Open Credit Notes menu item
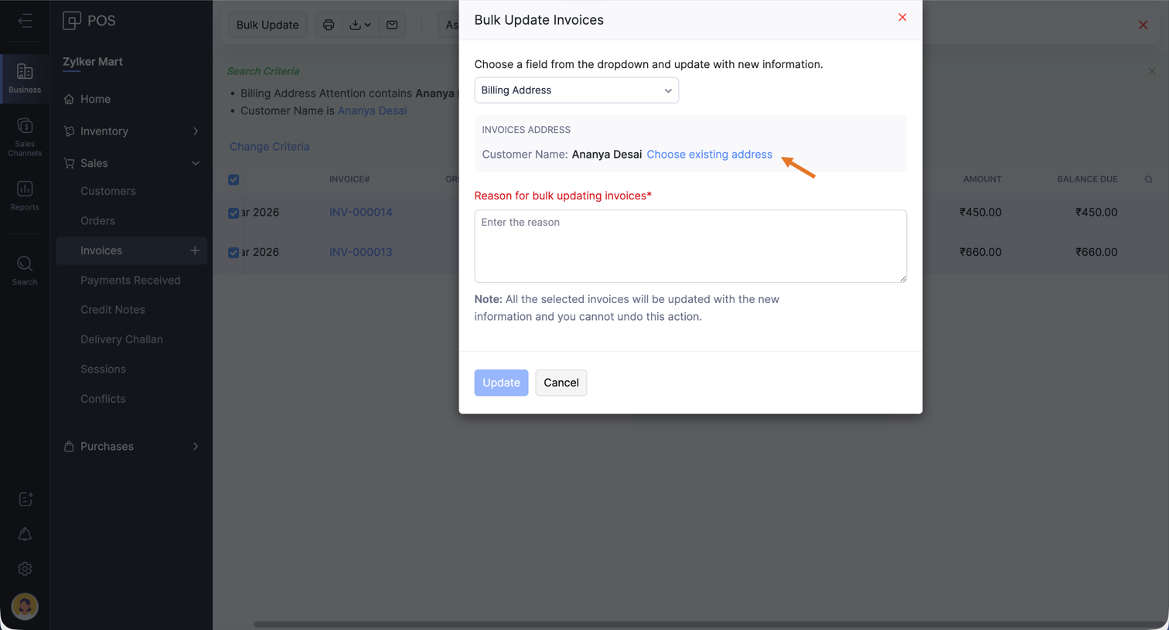 pos(113,309)
